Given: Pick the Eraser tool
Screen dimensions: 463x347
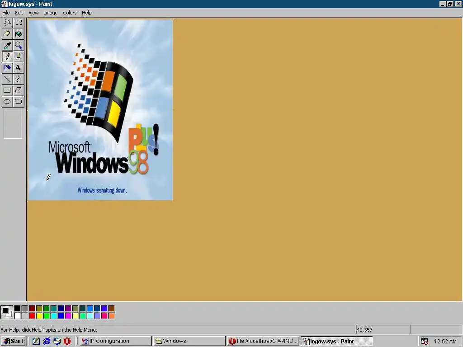Looking at the screenshot, I should (7, 34).
